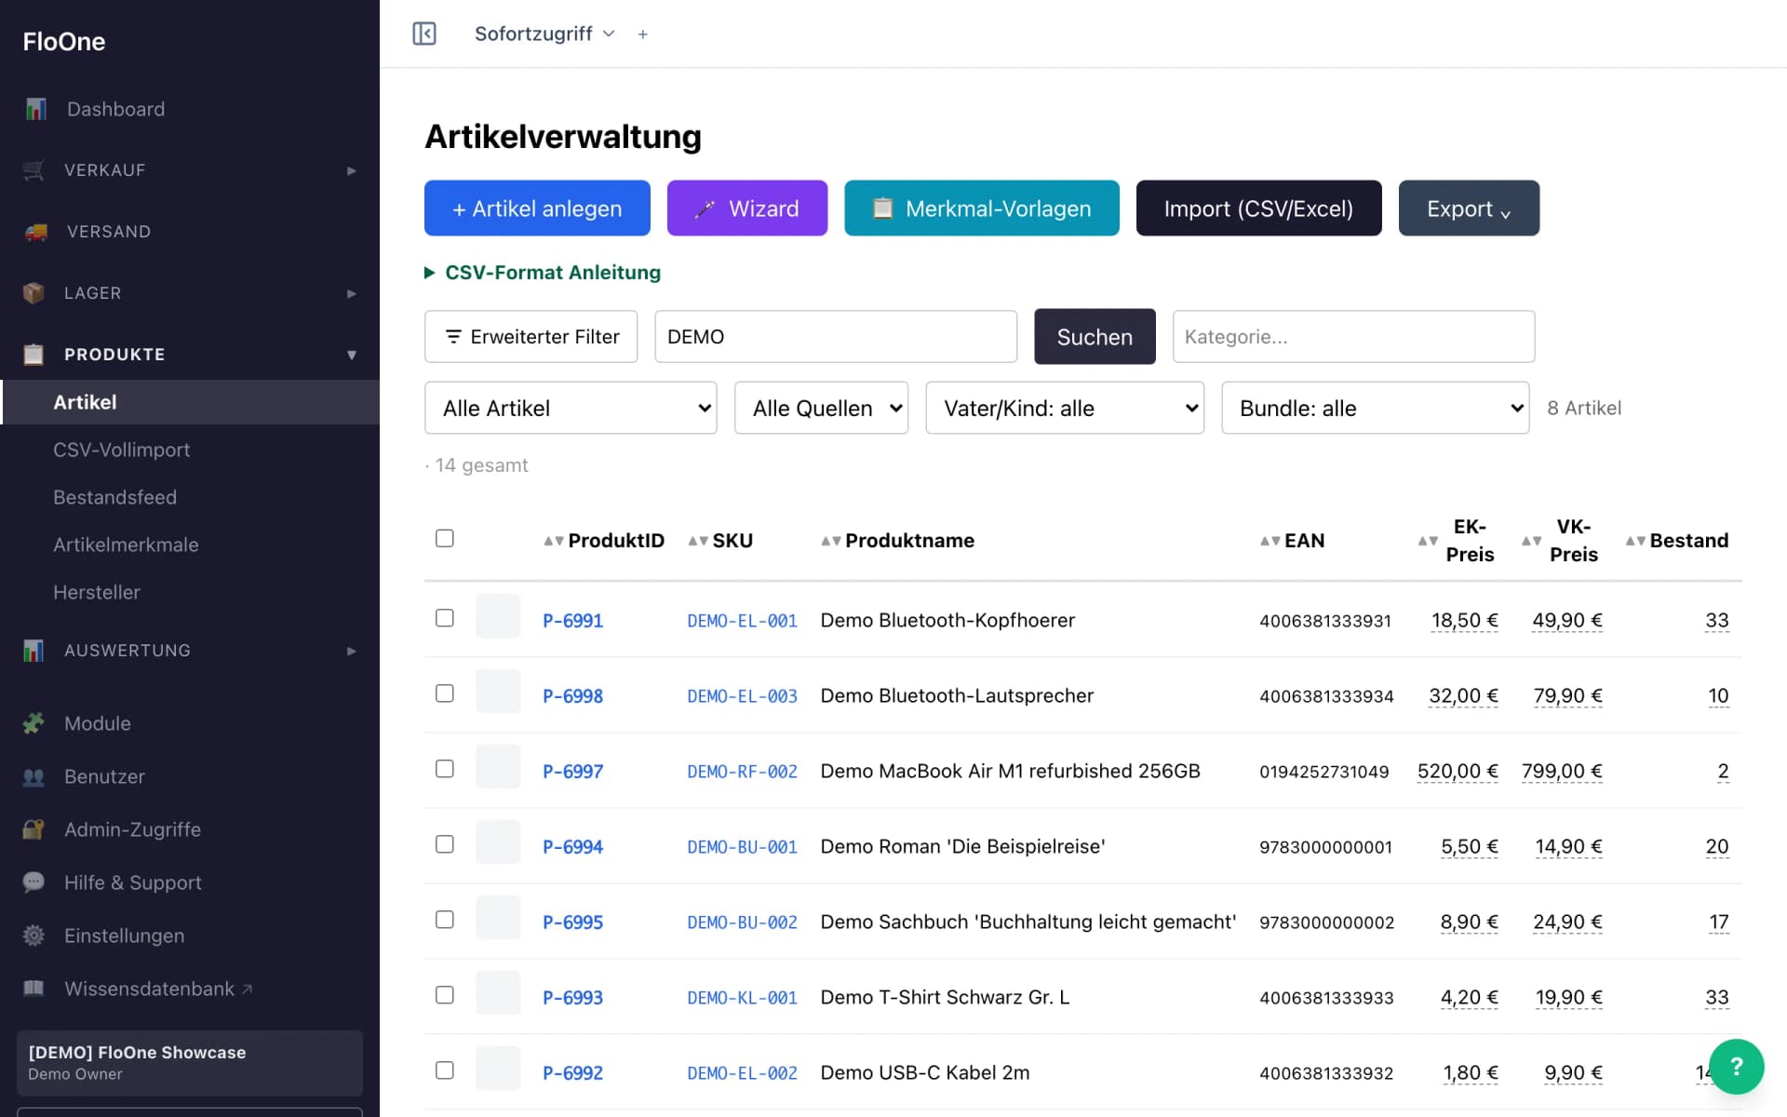Sort by ProduktID using sort arrows

tap(554, 541)
